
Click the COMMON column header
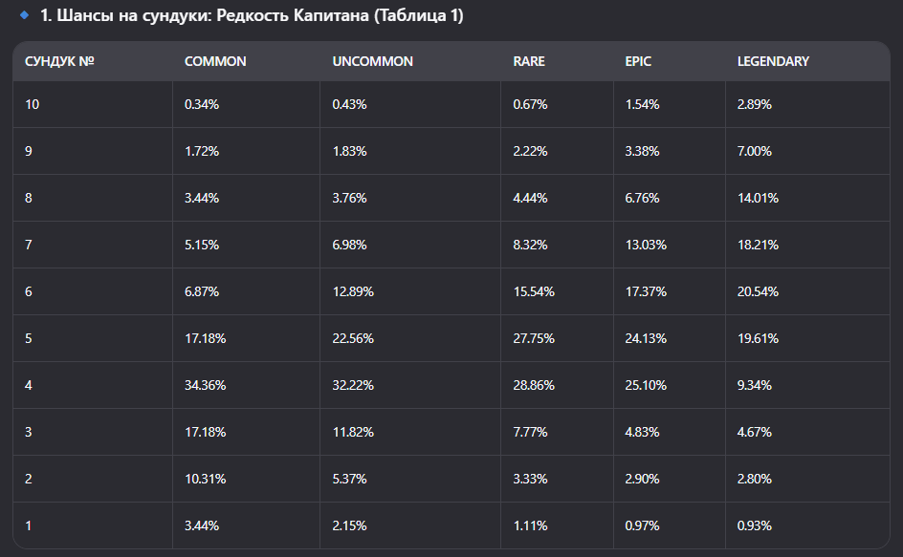pos(215,61)
